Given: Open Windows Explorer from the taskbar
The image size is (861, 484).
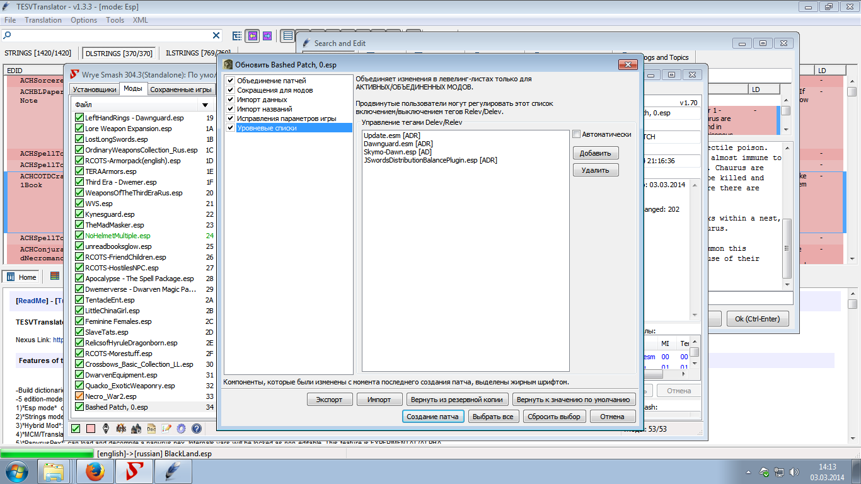Looking at the screenshot, I should click(x=54, y=471).
